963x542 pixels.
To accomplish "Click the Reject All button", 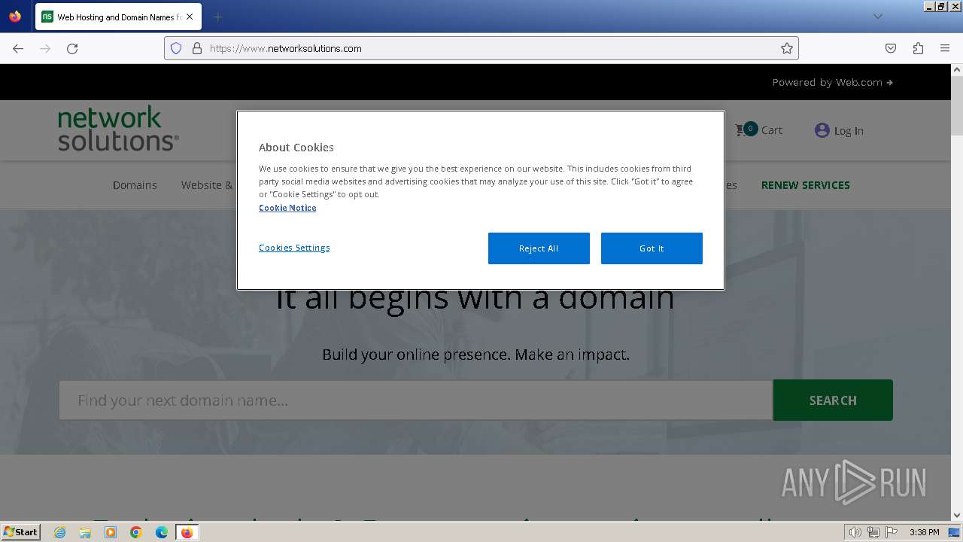I will pos(539,248).
